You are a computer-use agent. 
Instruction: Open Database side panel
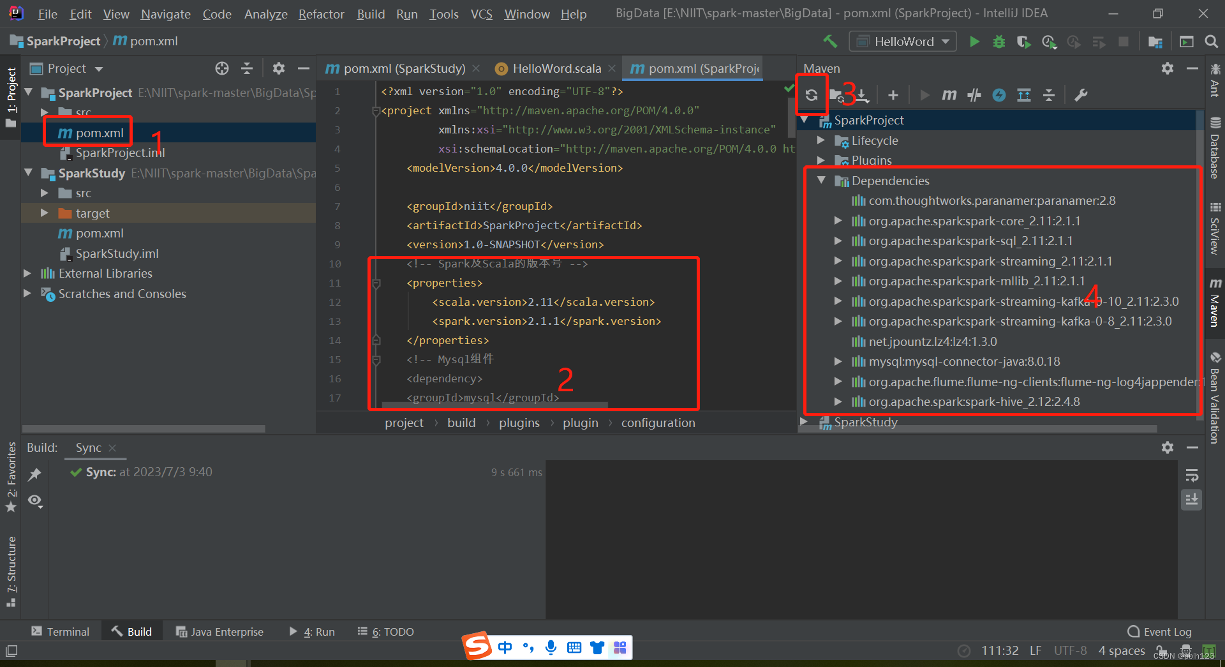[x=1215, y=148]
